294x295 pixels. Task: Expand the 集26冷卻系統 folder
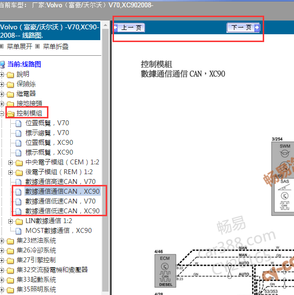tap(2, 250)
